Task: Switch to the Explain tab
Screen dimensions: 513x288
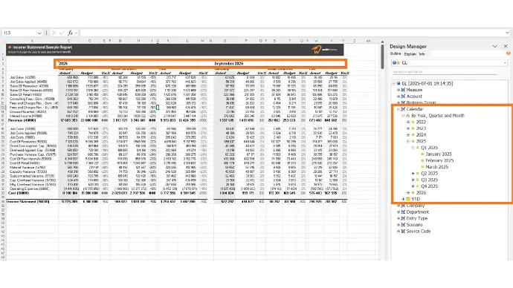Action: pyautogui.click(x=410, y=54)
